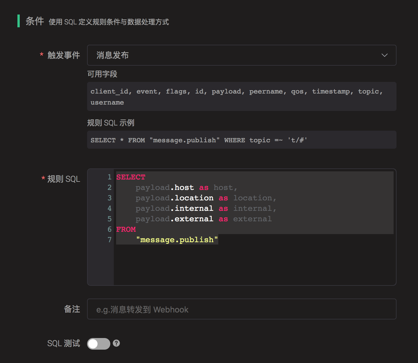Click the 可用字段 available fields list box
The width and height of the screenshot is (418, 363).
242,96
